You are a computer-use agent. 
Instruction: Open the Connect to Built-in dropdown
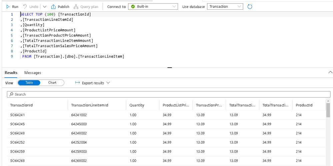153,7
